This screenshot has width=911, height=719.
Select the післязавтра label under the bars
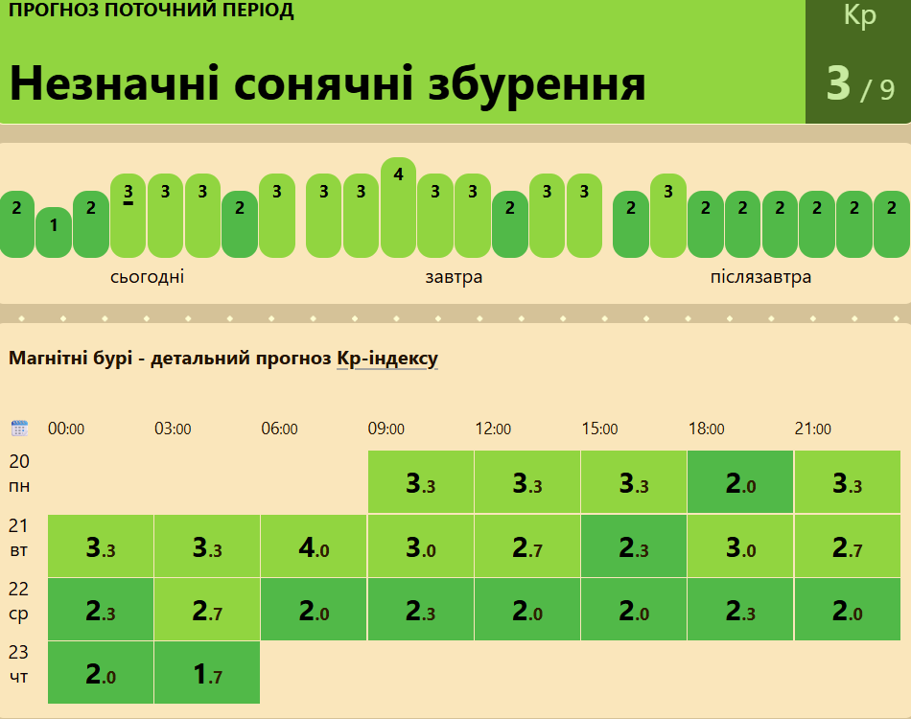pos(760,278)
